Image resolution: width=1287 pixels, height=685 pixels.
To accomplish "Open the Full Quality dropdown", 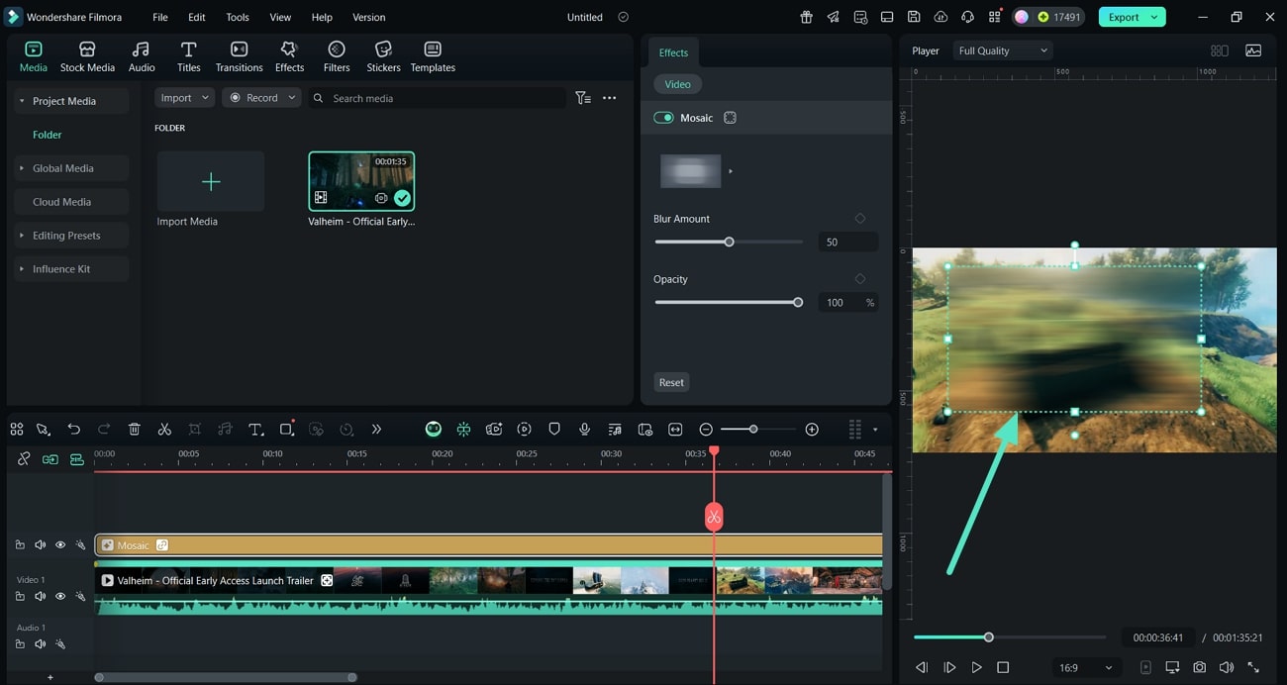I will (1002, 50).
